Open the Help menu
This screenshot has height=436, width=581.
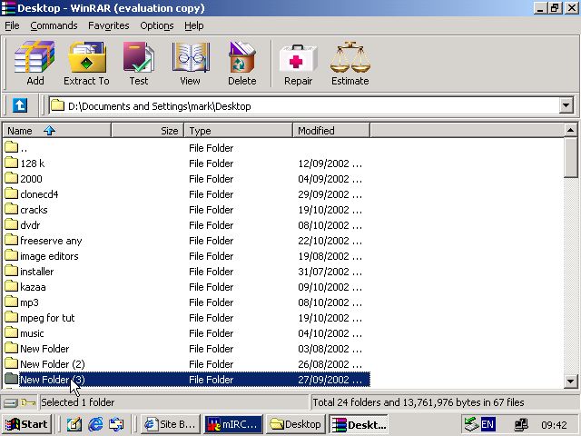pos(193,25)
